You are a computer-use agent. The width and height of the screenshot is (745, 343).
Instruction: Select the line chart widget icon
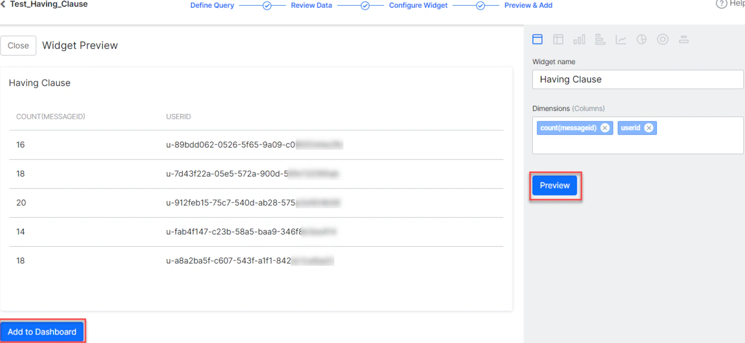621,39
